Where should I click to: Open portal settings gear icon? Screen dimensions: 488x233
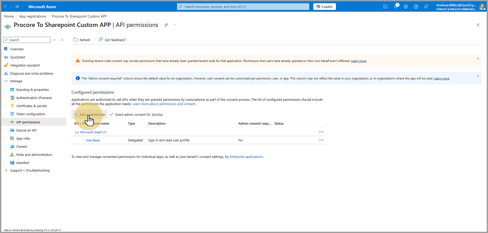(x=406, y=7)
